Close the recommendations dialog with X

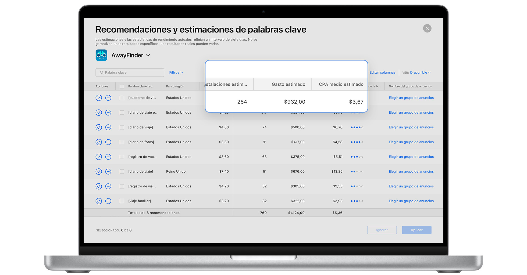(x=427, y=28)
